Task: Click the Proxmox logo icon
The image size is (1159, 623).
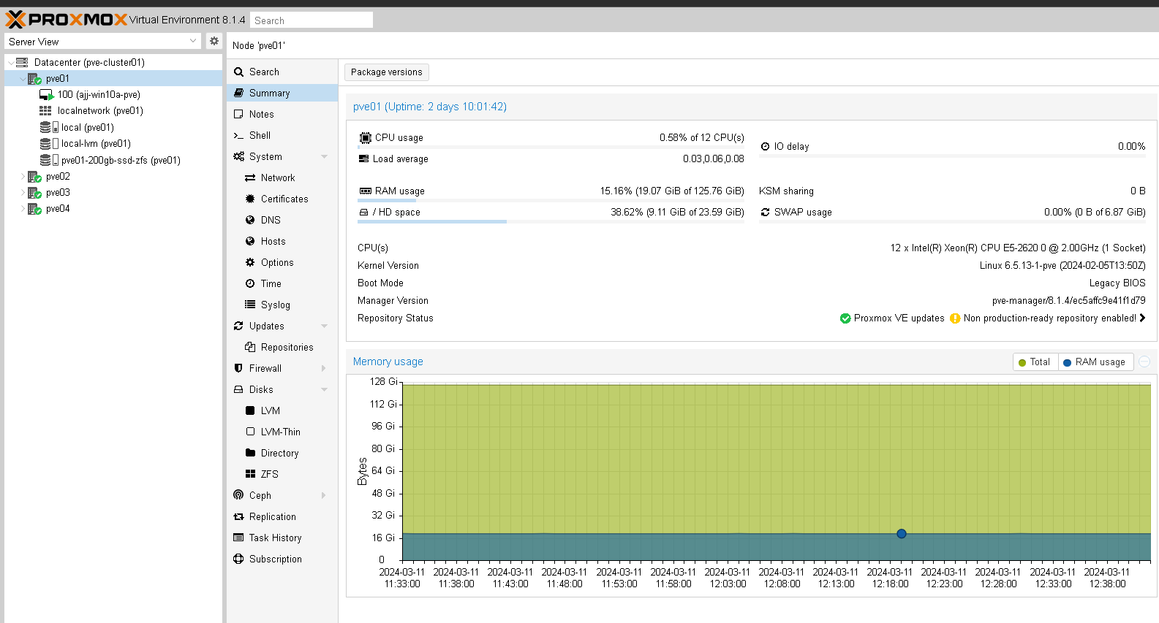Action: (x=15, y=20)
